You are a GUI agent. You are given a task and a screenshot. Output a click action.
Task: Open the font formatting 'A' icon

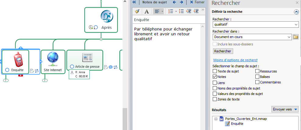[x=147, y=11]
